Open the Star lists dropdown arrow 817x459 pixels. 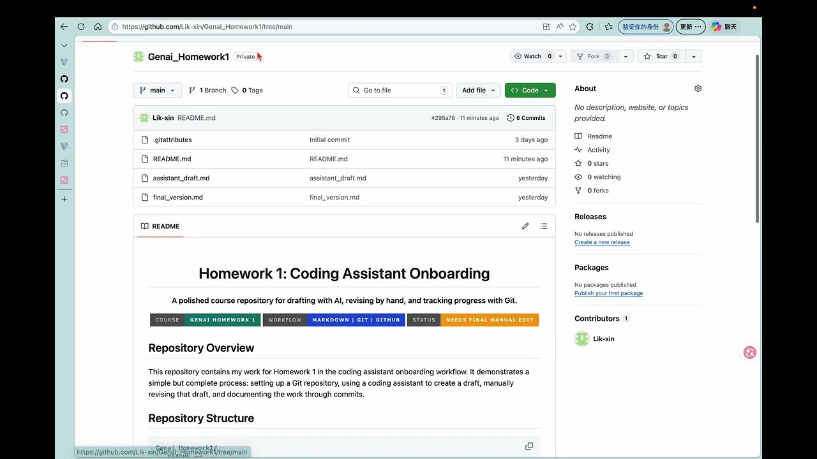[x=694, y=56]
